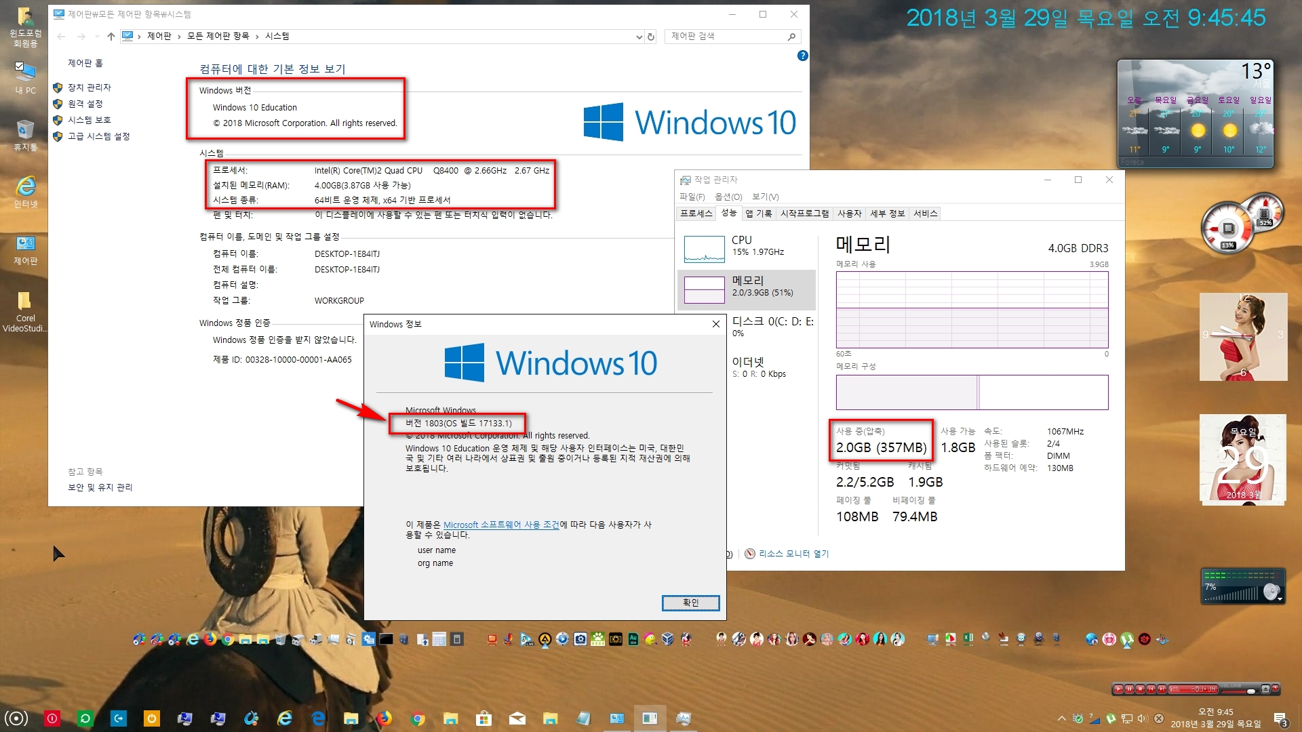Switch to 시작프로그램 tab in Task Manager

tap(804, 213)
